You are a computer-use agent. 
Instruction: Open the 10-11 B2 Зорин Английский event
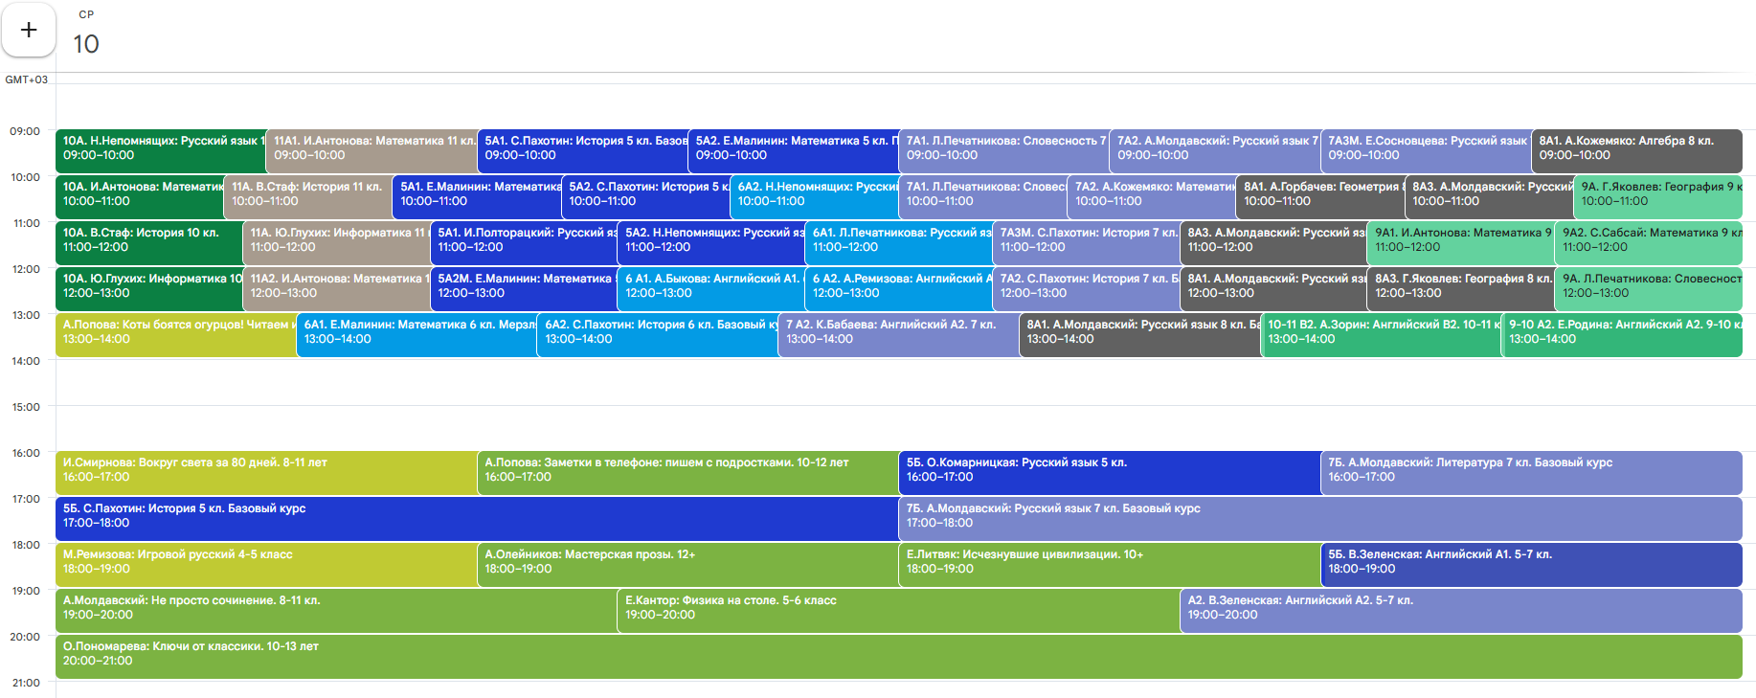pos(1380,332)
